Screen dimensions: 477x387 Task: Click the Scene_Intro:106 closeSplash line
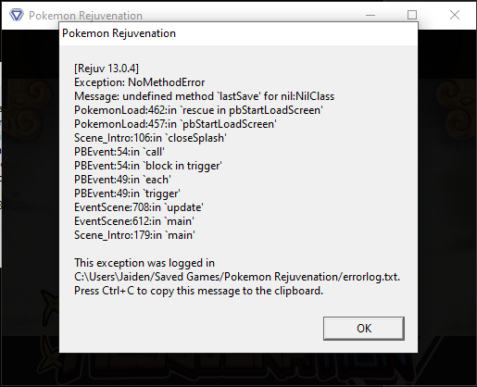click(x=150, y=138)
